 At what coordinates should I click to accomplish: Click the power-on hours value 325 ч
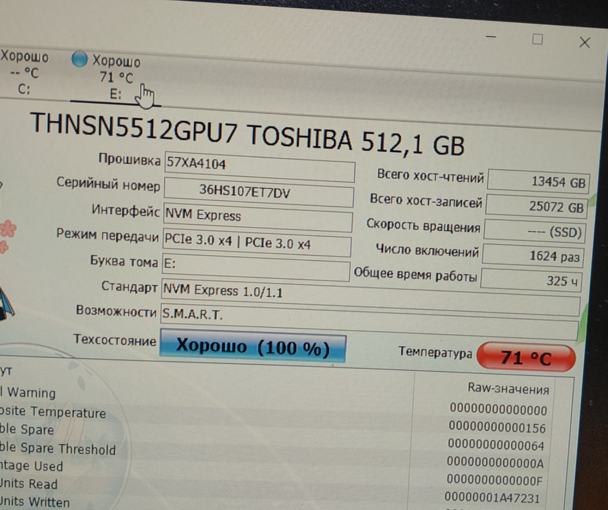coord(531,280)
